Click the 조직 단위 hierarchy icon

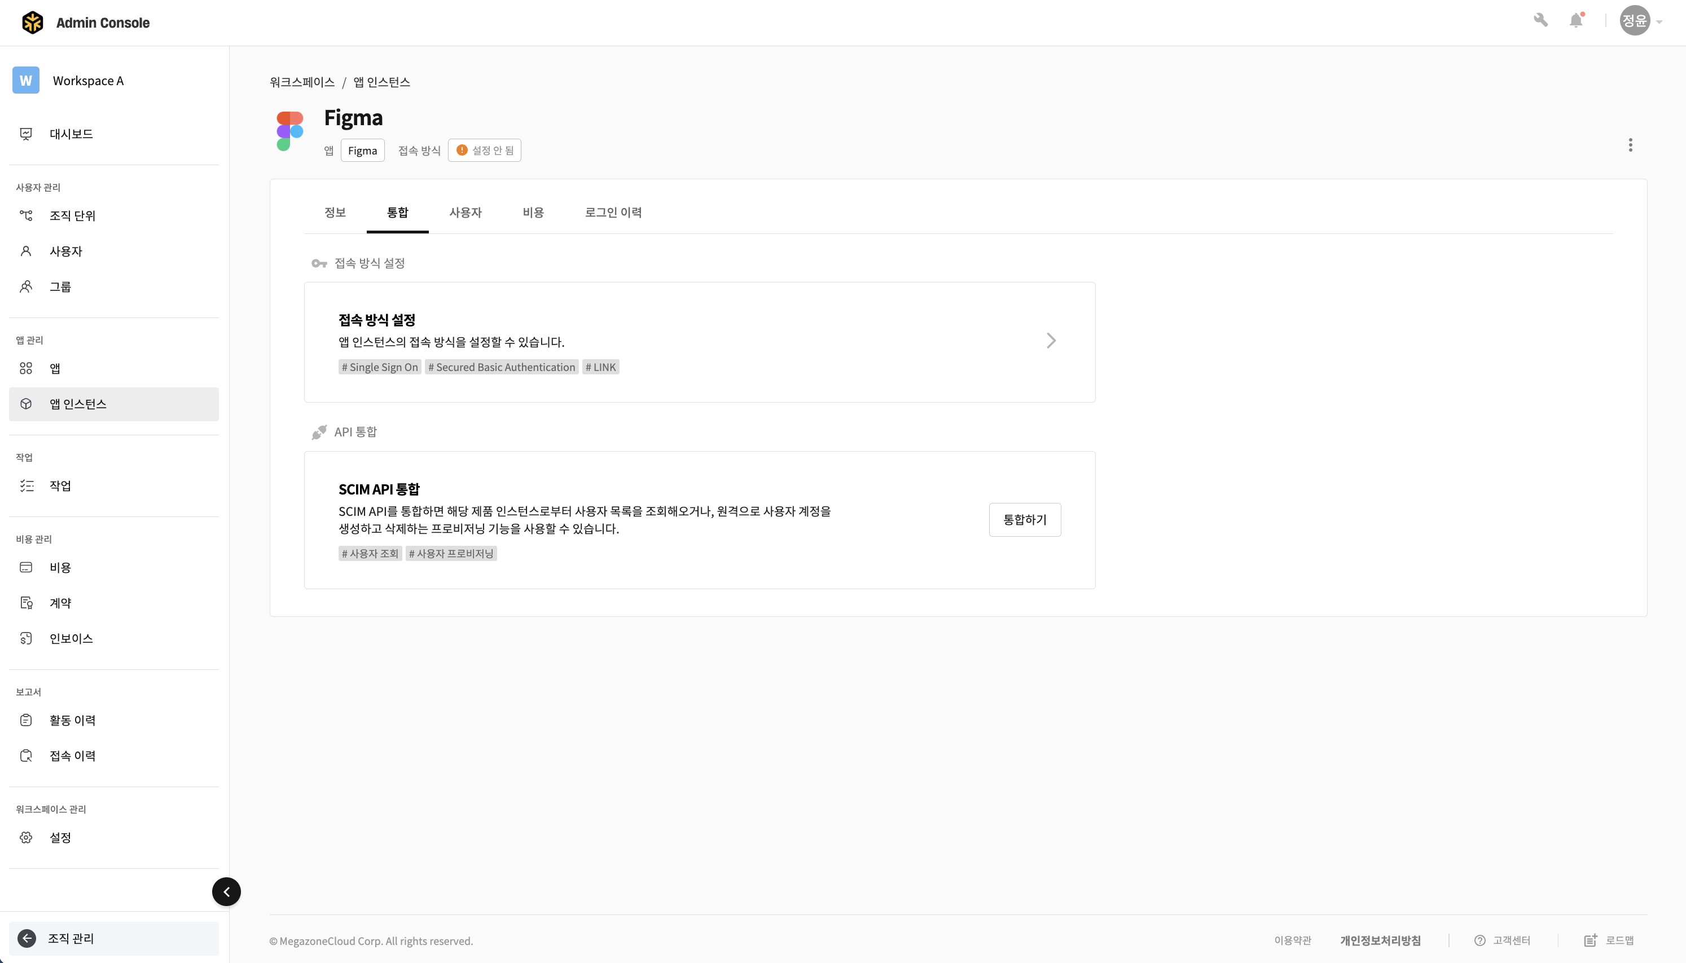click(26, 215)
